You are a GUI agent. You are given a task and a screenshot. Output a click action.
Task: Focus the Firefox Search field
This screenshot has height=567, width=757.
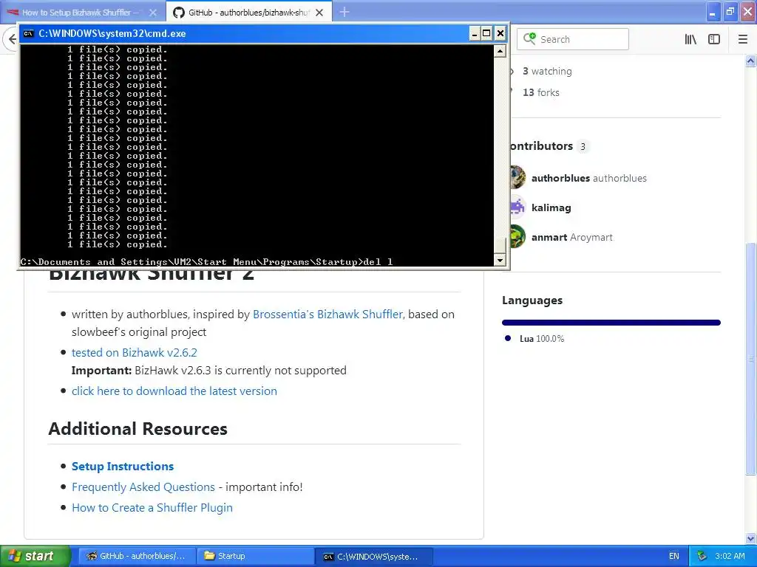(x=573, y=39)
